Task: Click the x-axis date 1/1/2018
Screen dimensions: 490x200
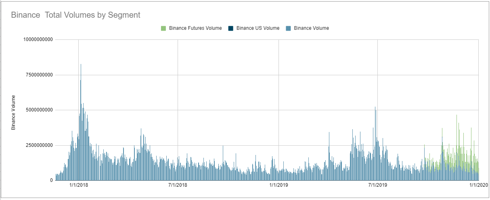Action: [79, 186]
